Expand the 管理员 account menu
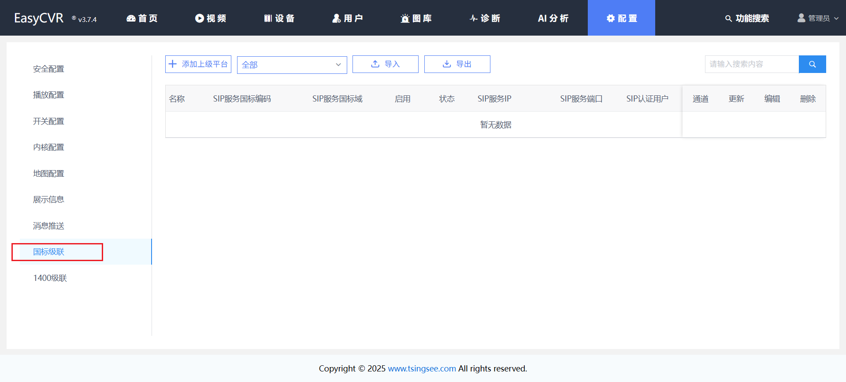 point(818,18)
